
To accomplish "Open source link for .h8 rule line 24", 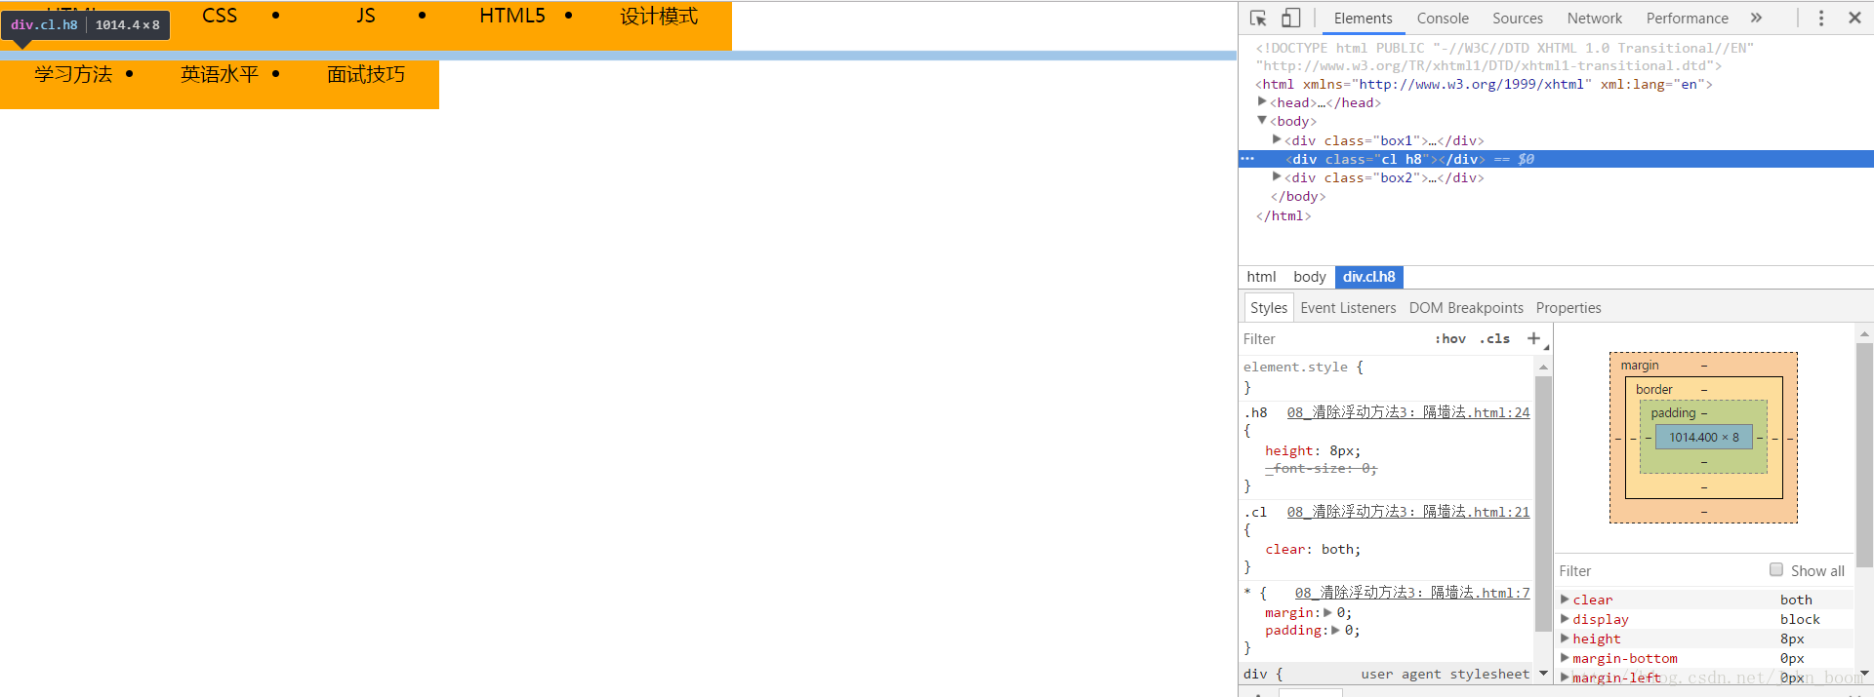I will pyautogui.click(x=1408, y=412).
